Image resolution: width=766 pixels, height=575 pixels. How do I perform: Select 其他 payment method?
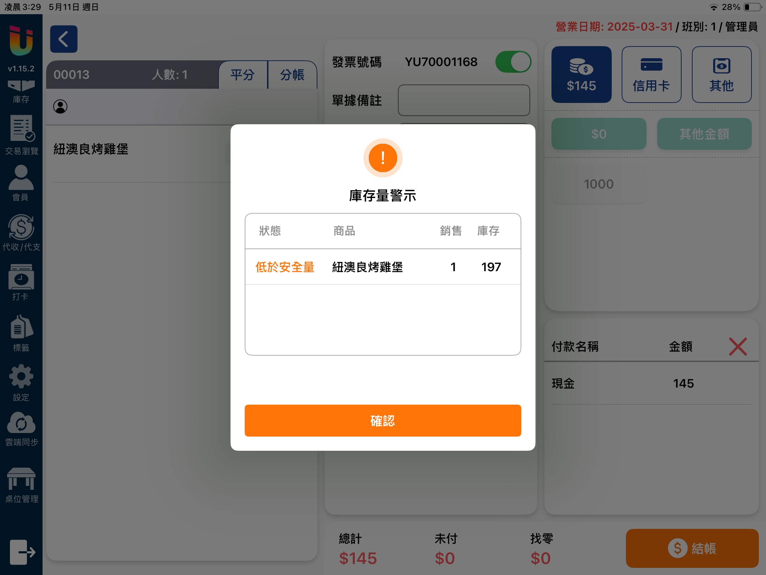coord(721,75)
